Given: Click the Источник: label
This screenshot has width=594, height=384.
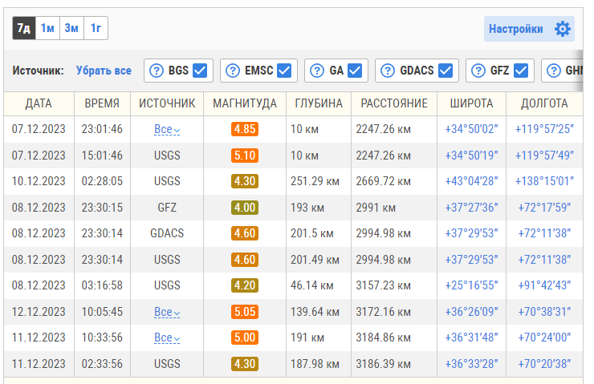Looking at the screenshot, I should pyautogui.click(x=38, y=71).
